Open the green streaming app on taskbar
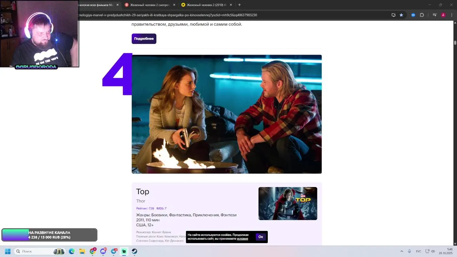457x257 pixels. click(x=124, y=251)
